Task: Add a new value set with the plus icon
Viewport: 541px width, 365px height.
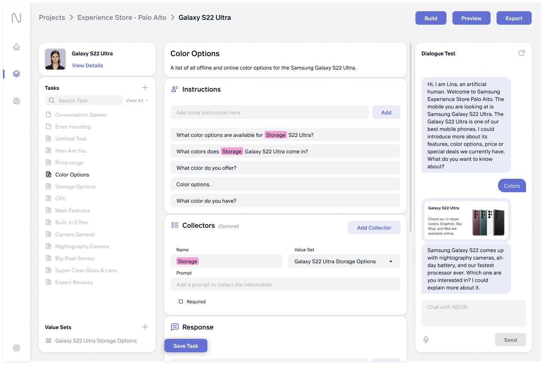Action: [145, 327]
